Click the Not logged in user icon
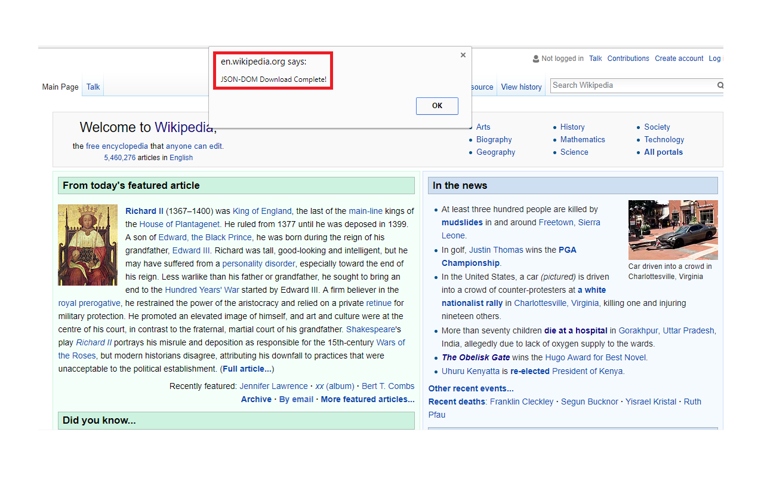The width and height of the screenshot is (764, 478). point(536,59)
